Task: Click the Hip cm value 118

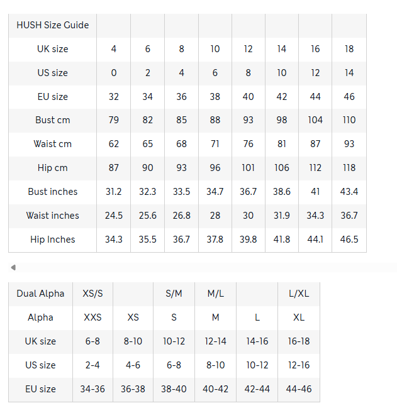Action: click(x=349, y=168)
